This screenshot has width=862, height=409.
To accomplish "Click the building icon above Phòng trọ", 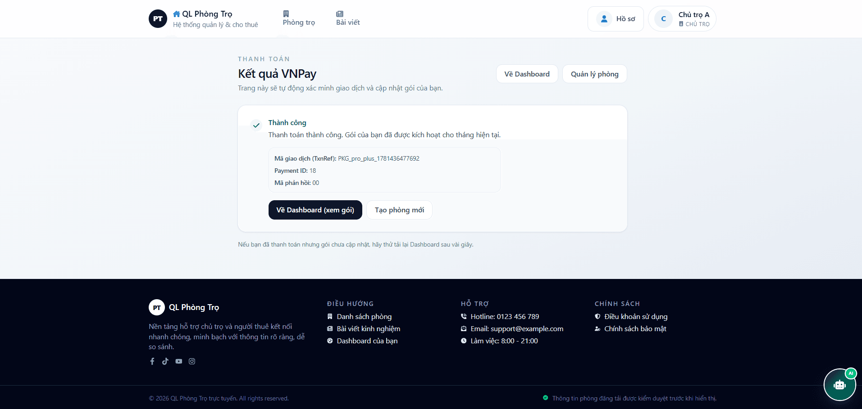I will pyautogui.click(x=286, y=13).
